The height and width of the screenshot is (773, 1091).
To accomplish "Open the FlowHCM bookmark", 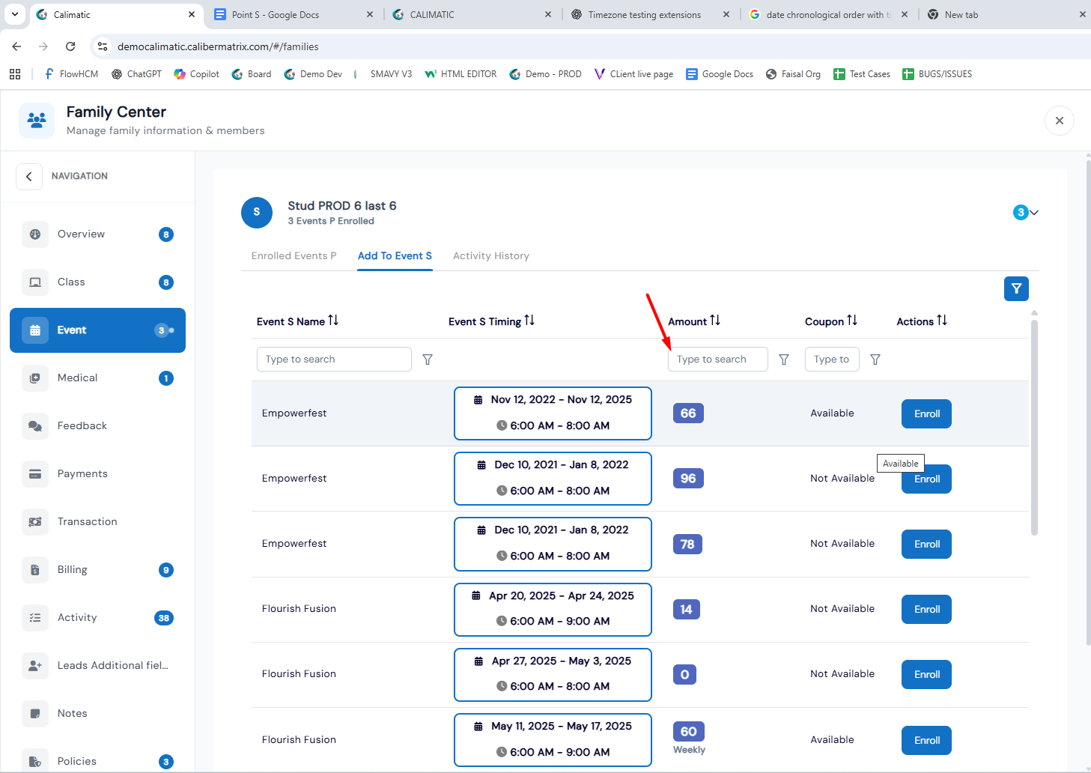I will [72, 74].
